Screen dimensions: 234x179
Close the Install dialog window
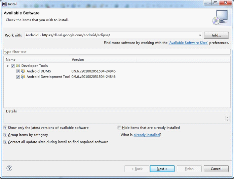[x=226, y=3]
